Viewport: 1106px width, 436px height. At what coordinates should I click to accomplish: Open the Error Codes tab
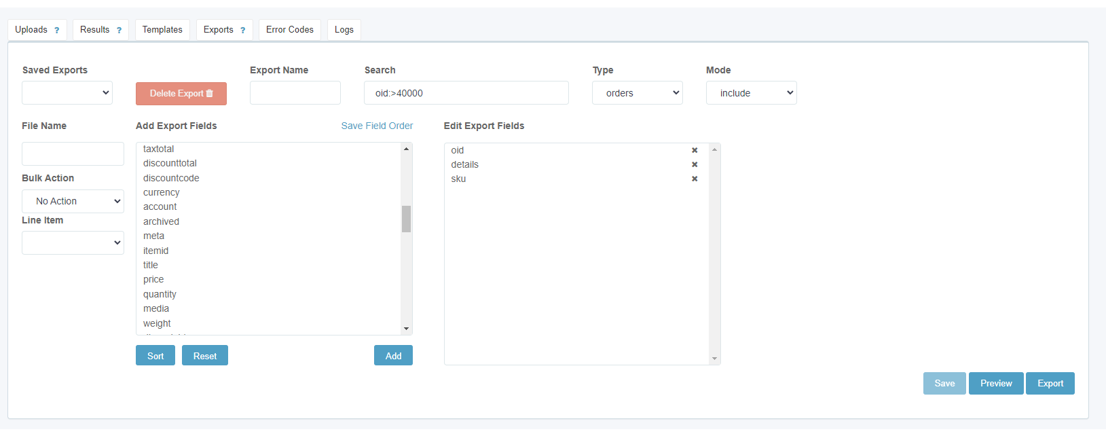[290, 30]
